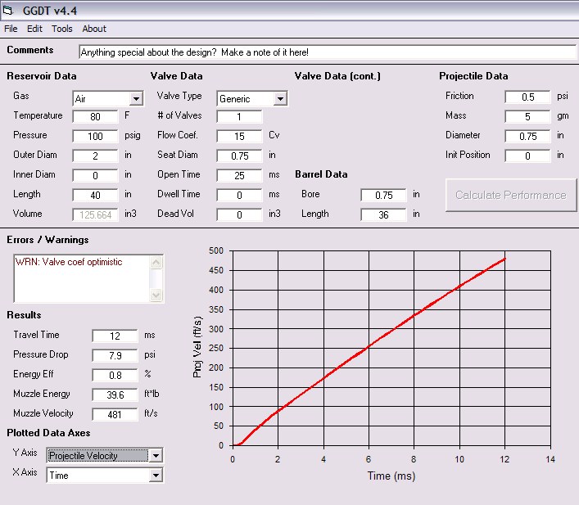The width and height of the screenshot is (579, 505).
Task: Open the Edit menu
Action: coord(34,29)
